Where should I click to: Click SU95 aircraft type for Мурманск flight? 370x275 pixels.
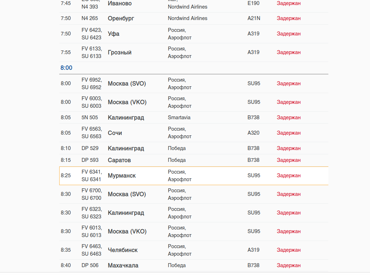pos(254,176)
